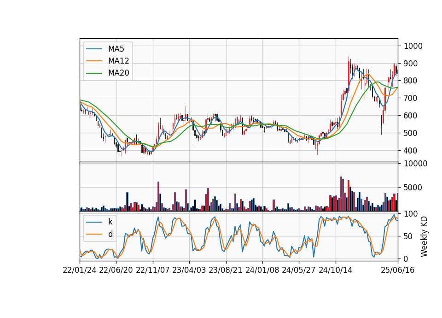Click the 23/04/03 date axis label
The image size is (442, 318).
click(x=189, y=270)
